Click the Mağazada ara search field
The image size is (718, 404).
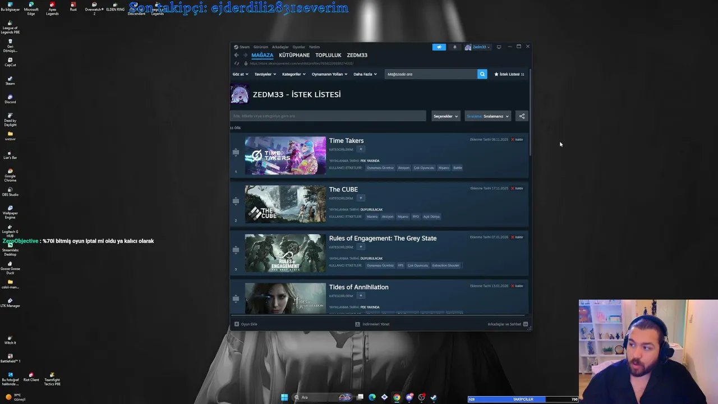click(431, 74)
